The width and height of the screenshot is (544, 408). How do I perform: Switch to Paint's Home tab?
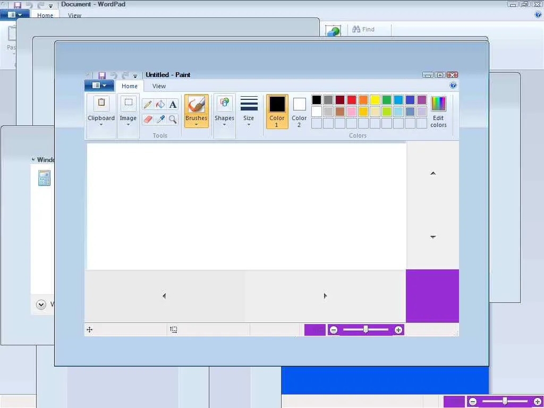click(x=130, y=86)
